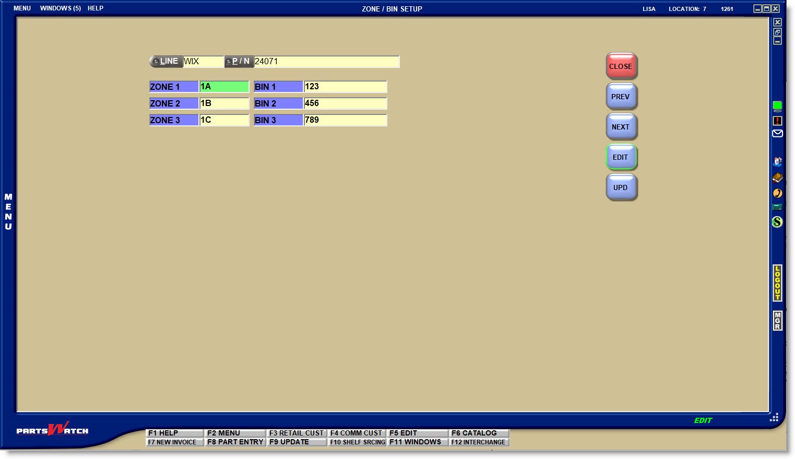This screenshot has width=795, height=459.
Task: Open the P / N lookup button
Action: (239, 62)
